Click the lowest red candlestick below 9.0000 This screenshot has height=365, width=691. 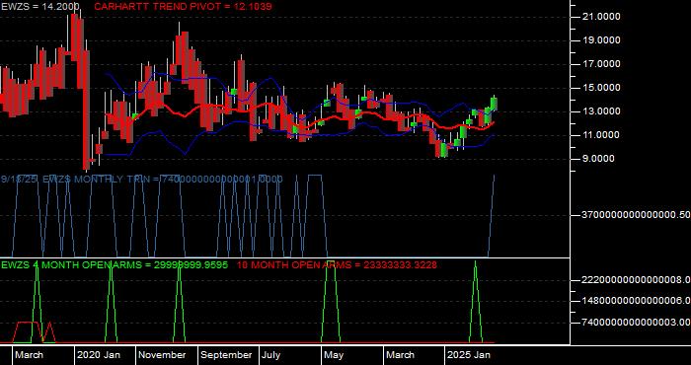[86, 110]
